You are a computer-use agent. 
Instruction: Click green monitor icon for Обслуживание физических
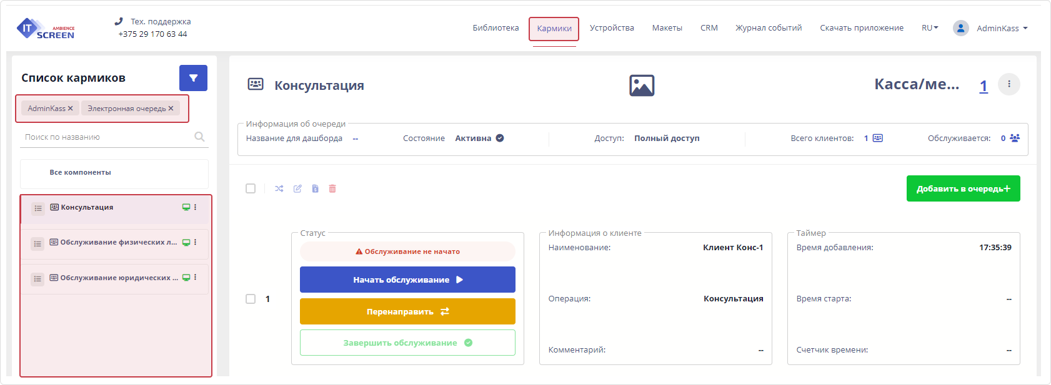click(x=186, y=243)
